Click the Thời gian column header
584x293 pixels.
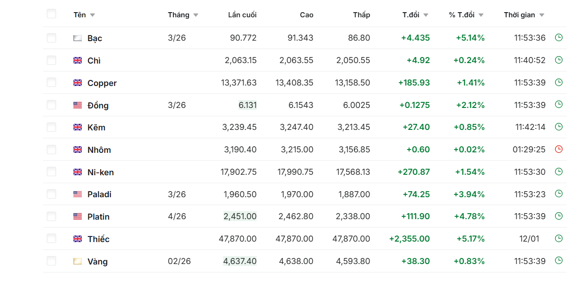coord(519,15)
